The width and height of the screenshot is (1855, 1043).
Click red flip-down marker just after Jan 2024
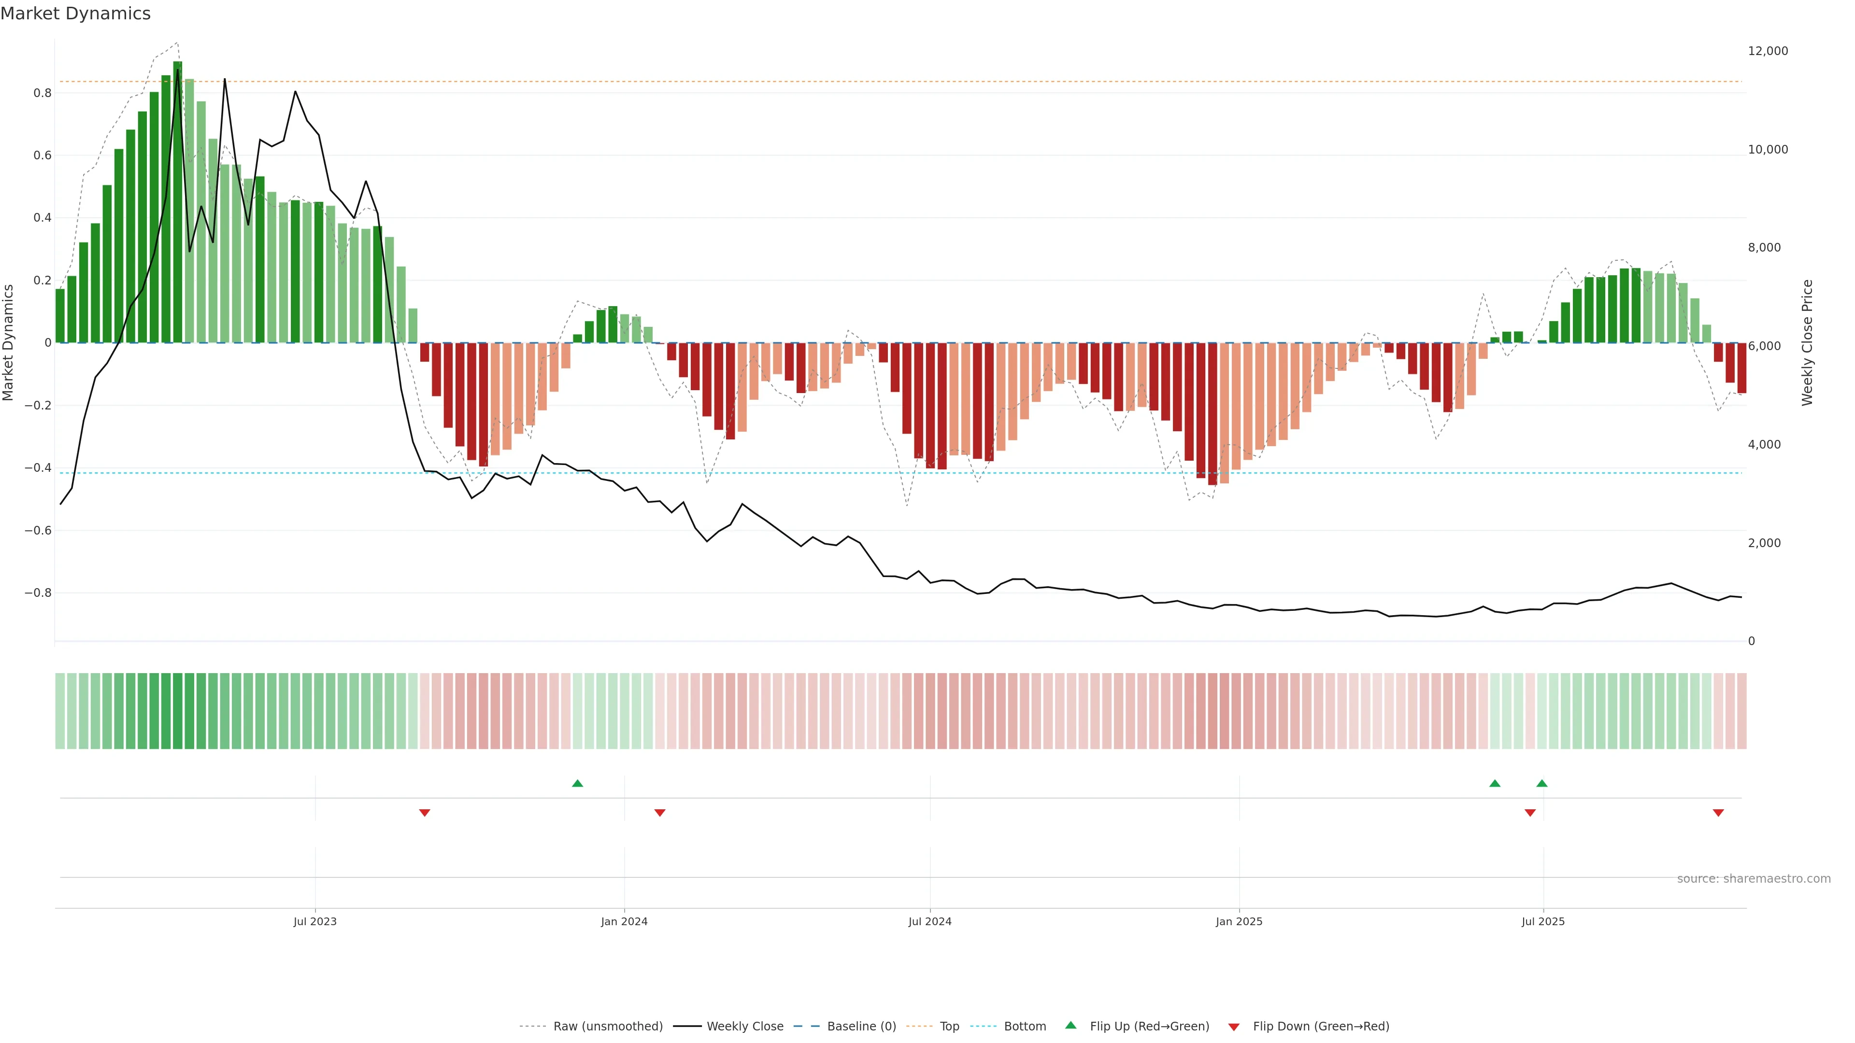coord(659,813)
